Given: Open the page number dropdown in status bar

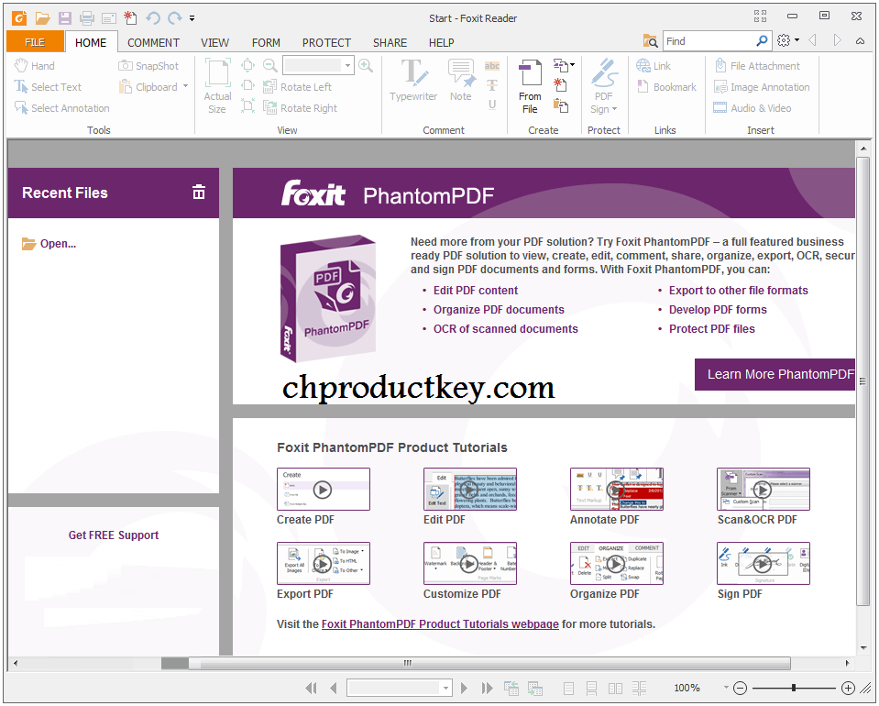Looking at the screenshot, I should pos(445,688).
